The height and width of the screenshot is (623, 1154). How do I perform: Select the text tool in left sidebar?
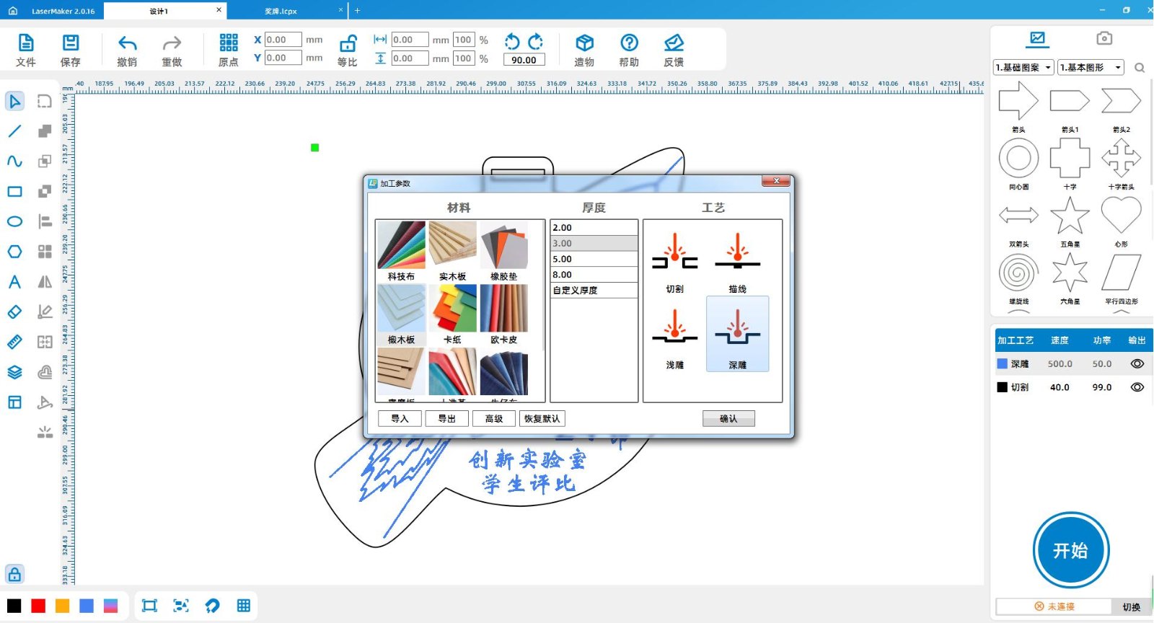(x=14, y=282)
